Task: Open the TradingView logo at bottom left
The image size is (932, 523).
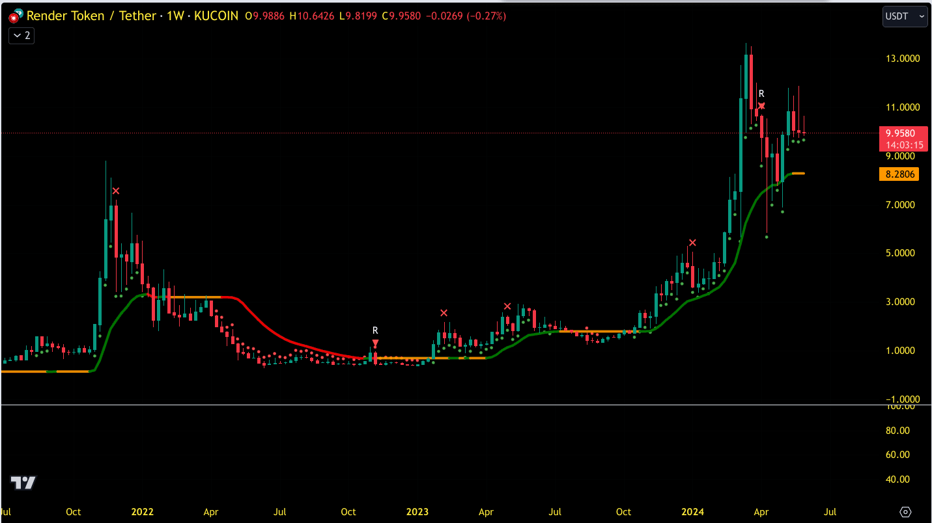Action: [x=23, y=483]
